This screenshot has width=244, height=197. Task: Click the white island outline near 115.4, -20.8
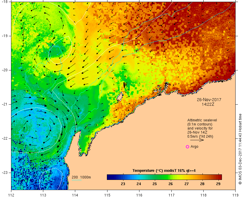tap(120, 96)
